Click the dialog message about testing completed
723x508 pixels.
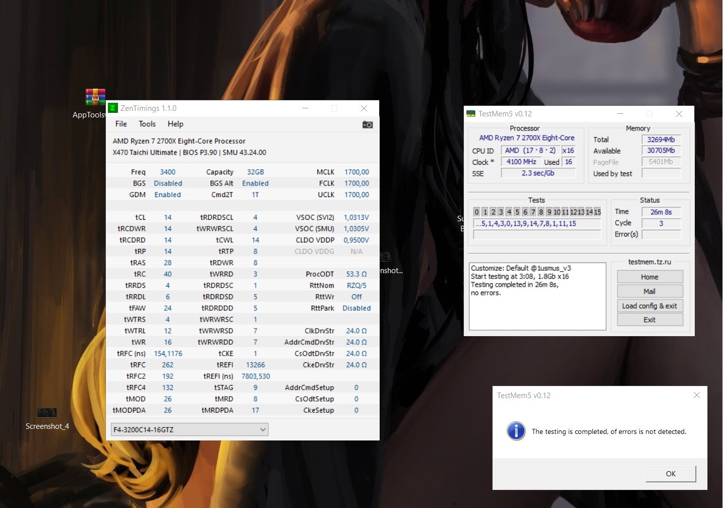point(609,432)
